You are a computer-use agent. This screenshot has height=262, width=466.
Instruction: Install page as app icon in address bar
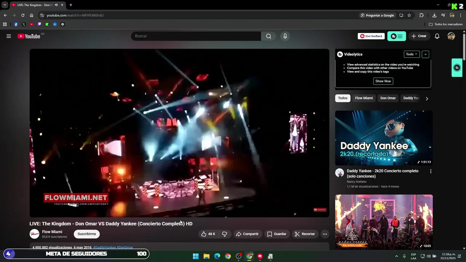[x=401, y=15]
